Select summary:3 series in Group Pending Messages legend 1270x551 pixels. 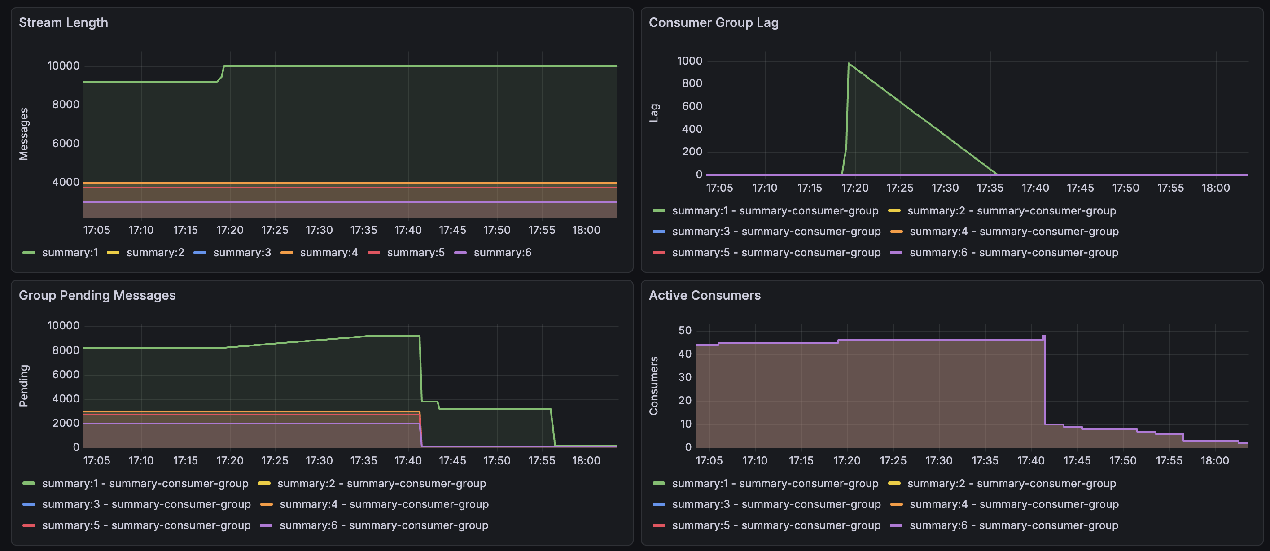pyautogui.click(x=146, y=505)
